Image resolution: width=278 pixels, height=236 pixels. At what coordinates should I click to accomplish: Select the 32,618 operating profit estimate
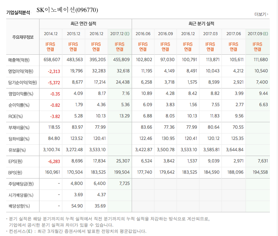(123, 71)
